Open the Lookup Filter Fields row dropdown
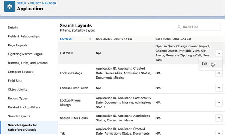This screenshot has width=225, height=135. (x=219, y=88)
